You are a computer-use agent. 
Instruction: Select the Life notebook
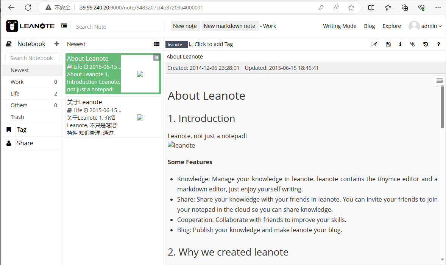(15, 94)
